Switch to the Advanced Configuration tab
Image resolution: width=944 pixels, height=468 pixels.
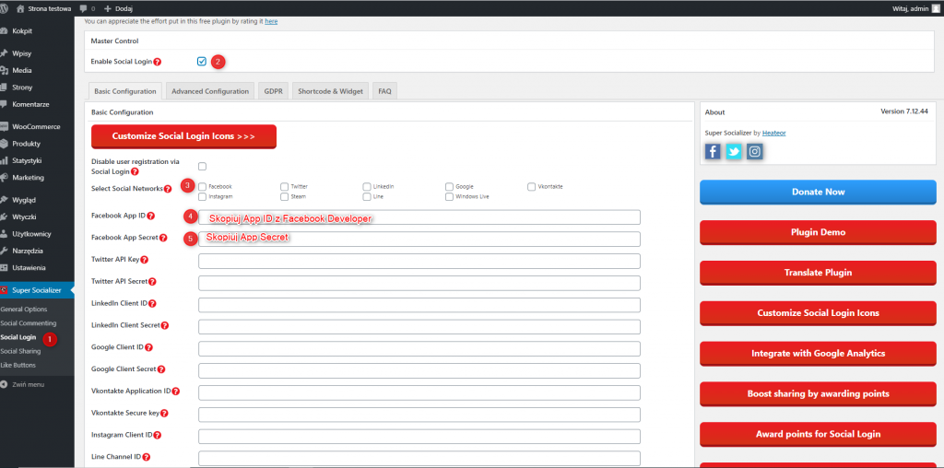pos(210,91)
